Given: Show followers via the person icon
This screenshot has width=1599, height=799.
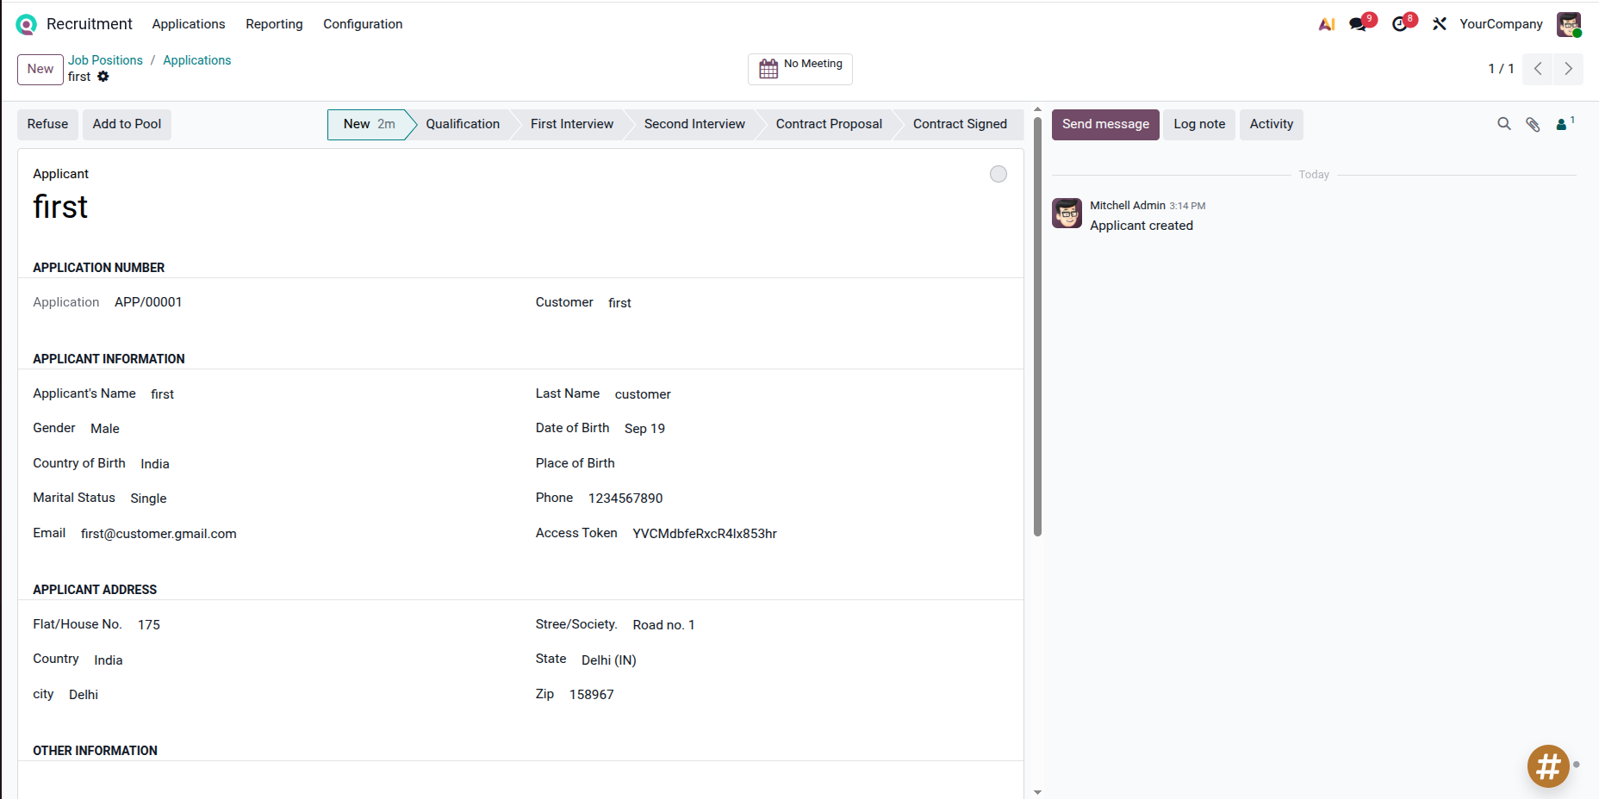Looking at the screenshot, I should pos(1562,124).
